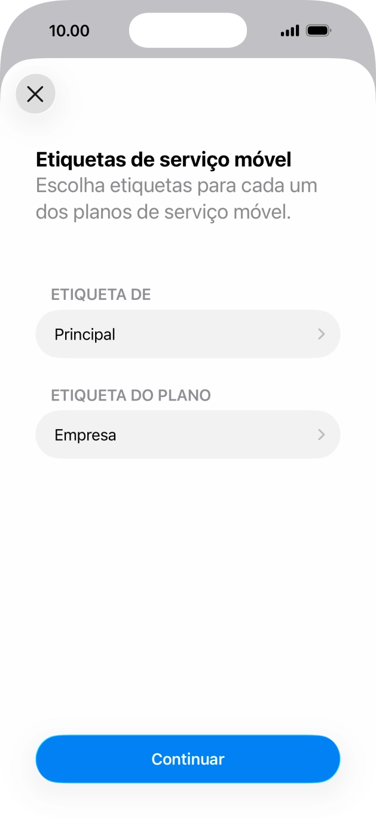This screenshot has width=376, height=819.
Task: Select the Principal etiqueta field
Action: tap(188, 333)
